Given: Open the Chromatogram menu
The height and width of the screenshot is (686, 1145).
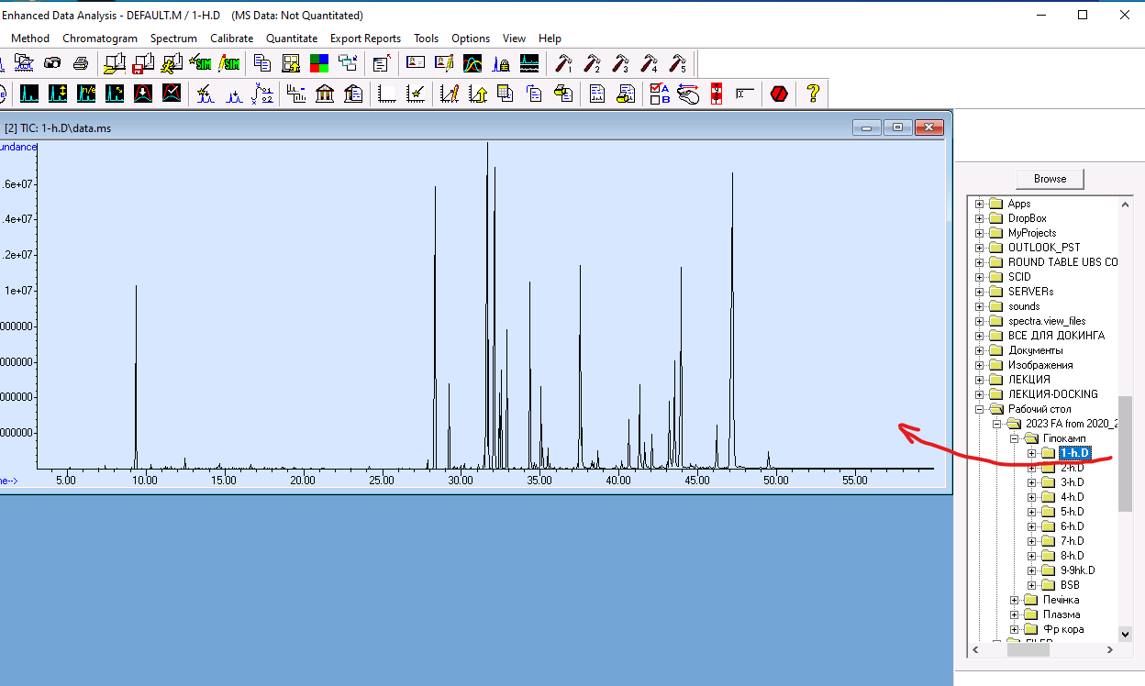Looking at the screenshot, I should (100, 39).
